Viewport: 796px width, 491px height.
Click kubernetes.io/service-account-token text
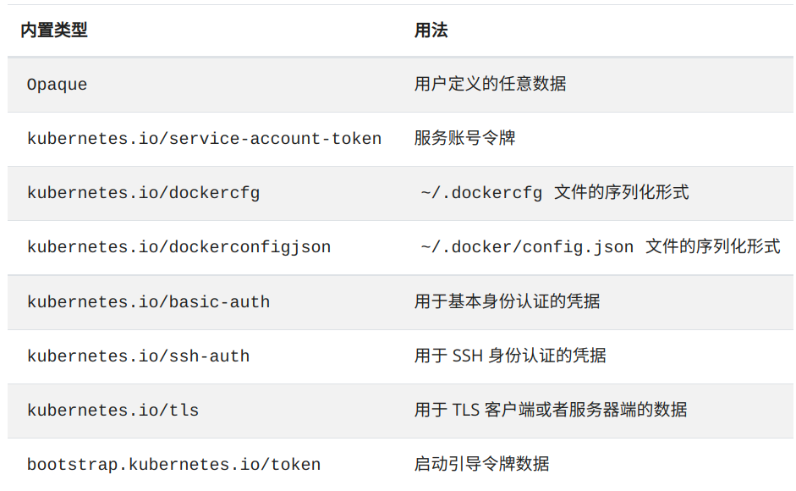click(204, 138)
